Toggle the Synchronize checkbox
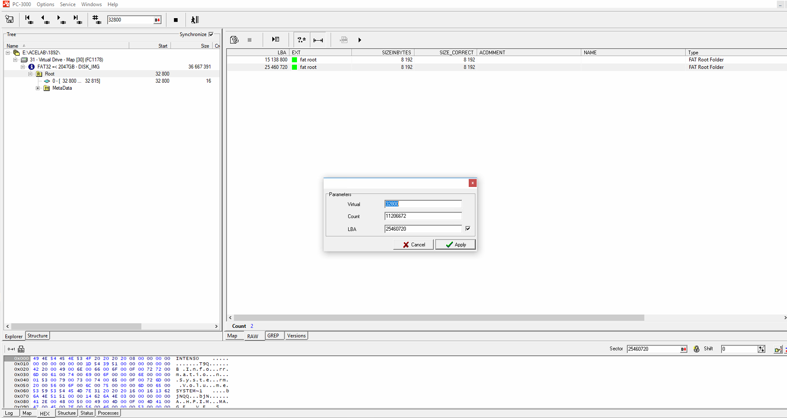This screenshot has height=418, width=787. [211, 34]
